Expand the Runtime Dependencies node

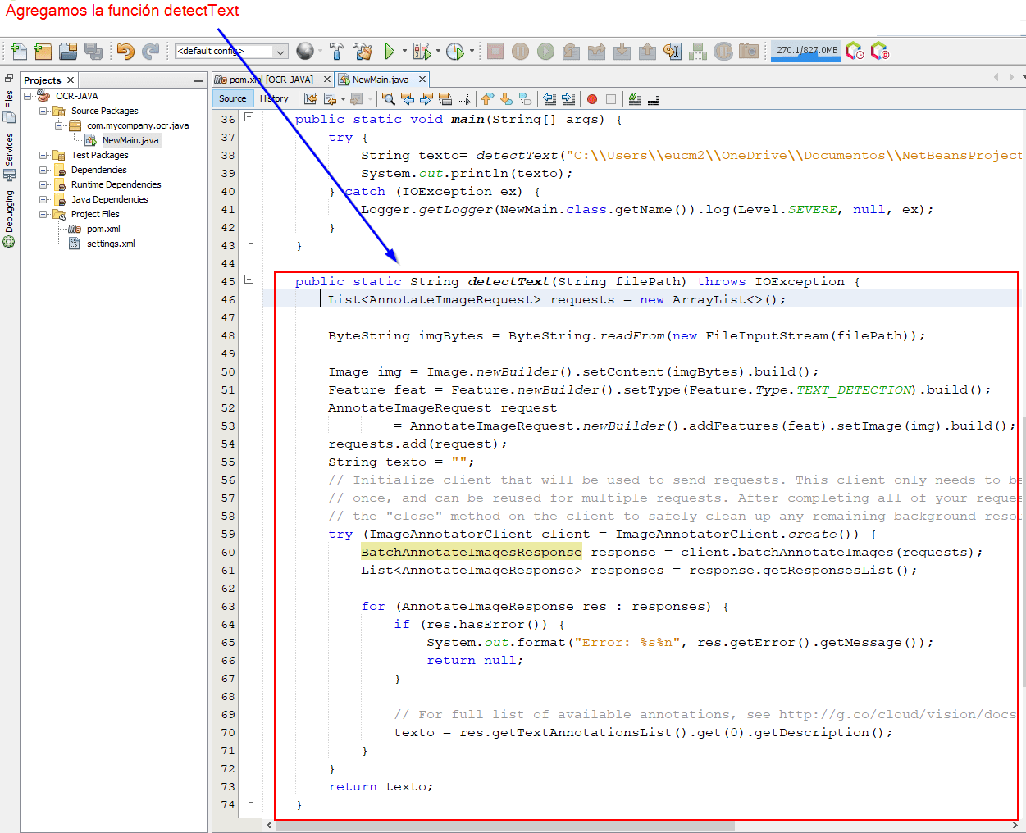coord(43,184)
